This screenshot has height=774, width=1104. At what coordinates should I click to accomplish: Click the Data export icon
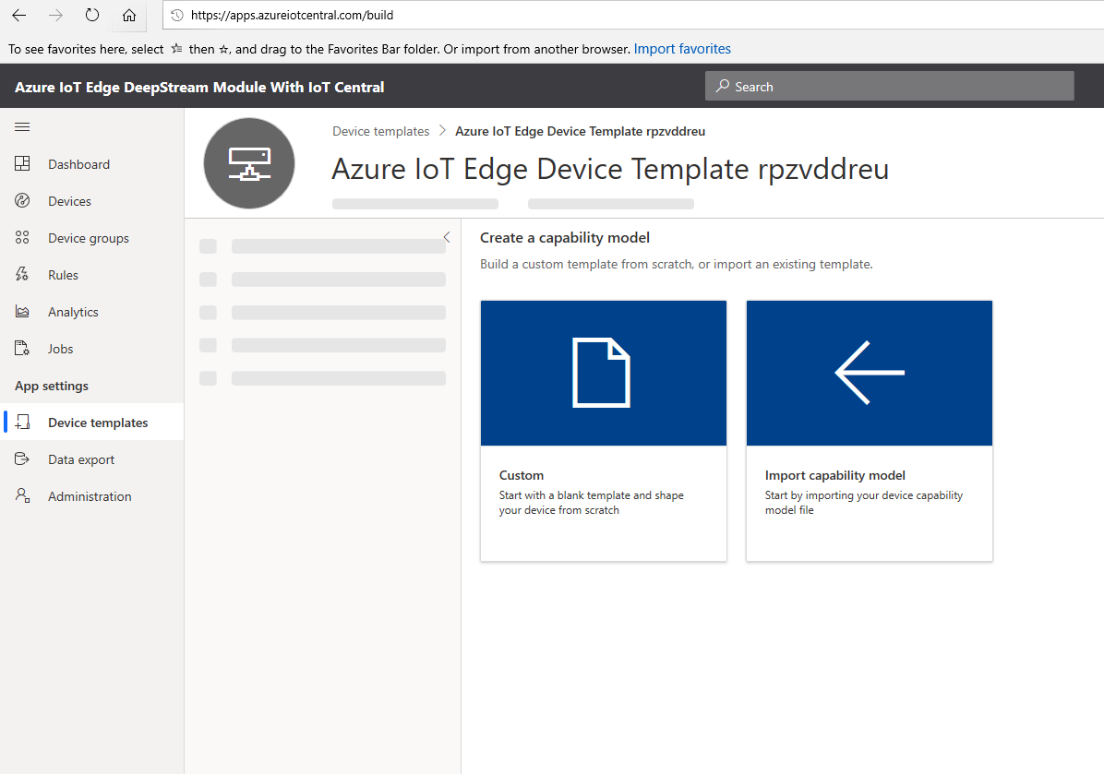[x=22, y=458]
